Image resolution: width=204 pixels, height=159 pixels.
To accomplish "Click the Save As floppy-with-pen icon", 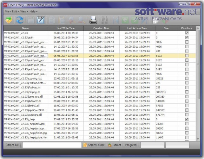I will tap(41, 20).
